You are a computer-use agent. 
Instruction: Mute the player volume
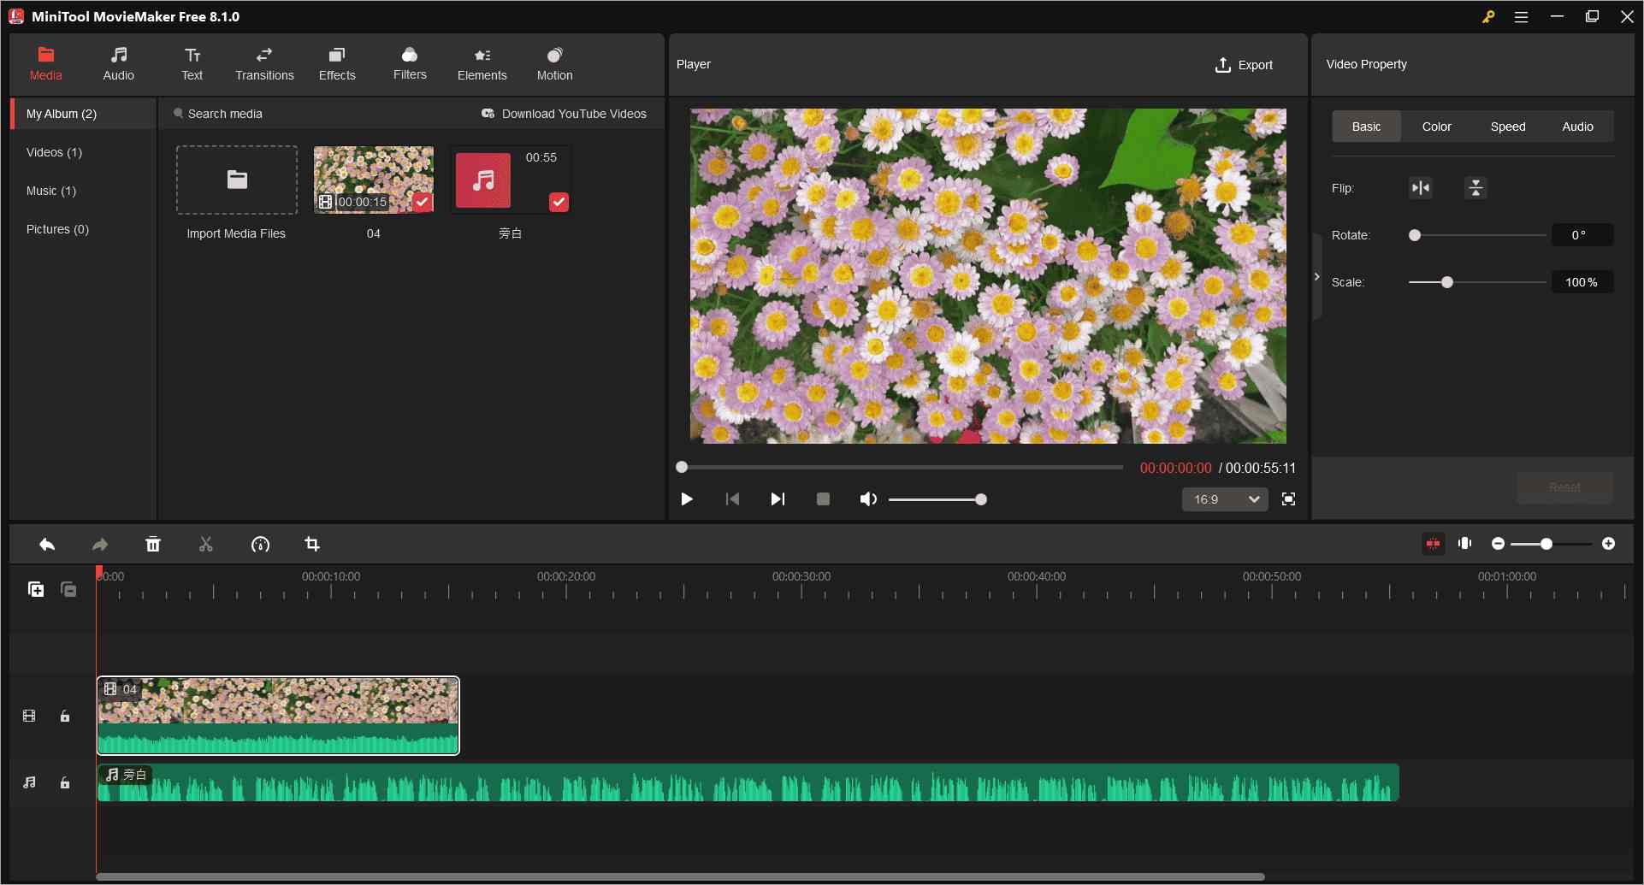[868, 499]
